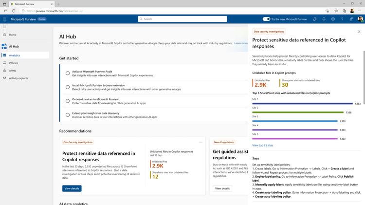
Task: Select Install Microsoft Purview browser extension radio
Action: pyautogui.click(x=68, y=87)
